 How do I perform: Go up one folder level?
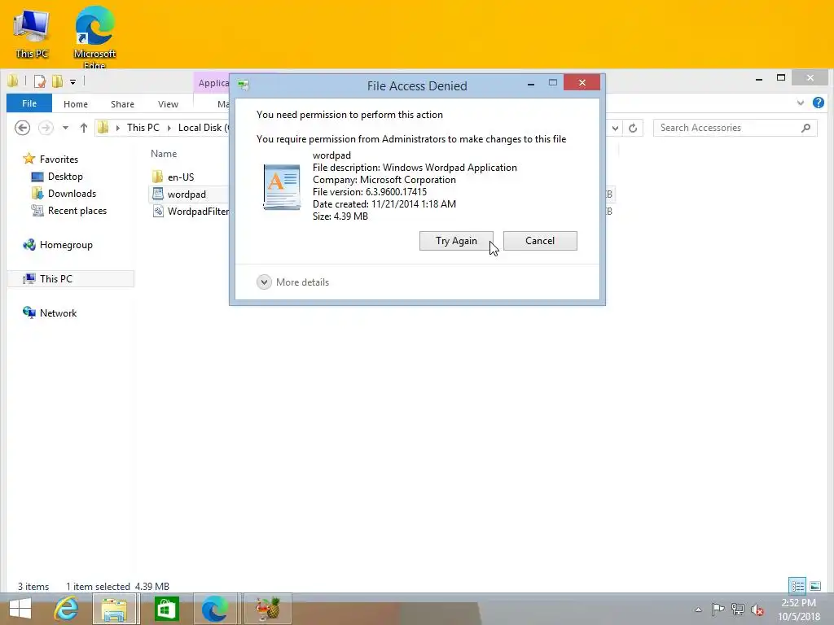tap(84, 128)
